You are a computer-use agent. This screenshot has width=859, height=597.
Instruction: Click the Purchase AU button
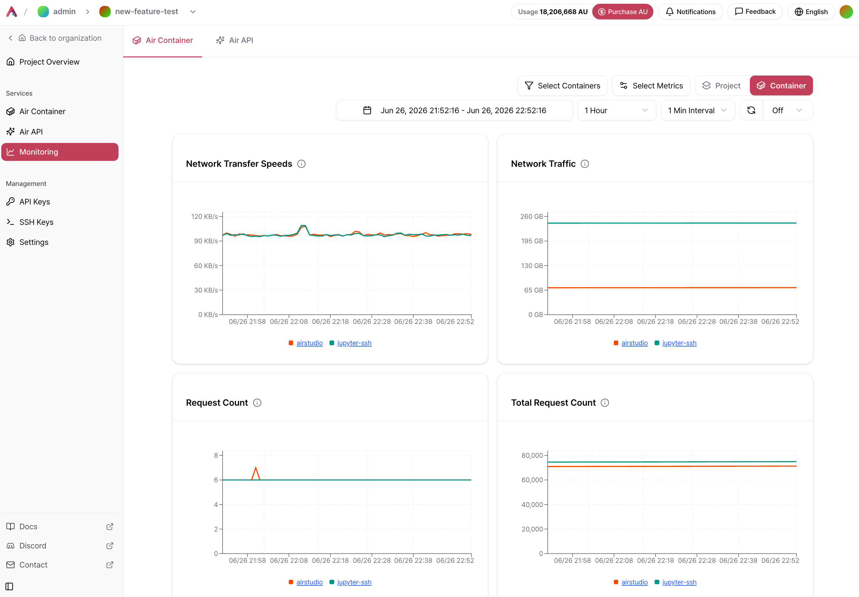pos(623,12)
